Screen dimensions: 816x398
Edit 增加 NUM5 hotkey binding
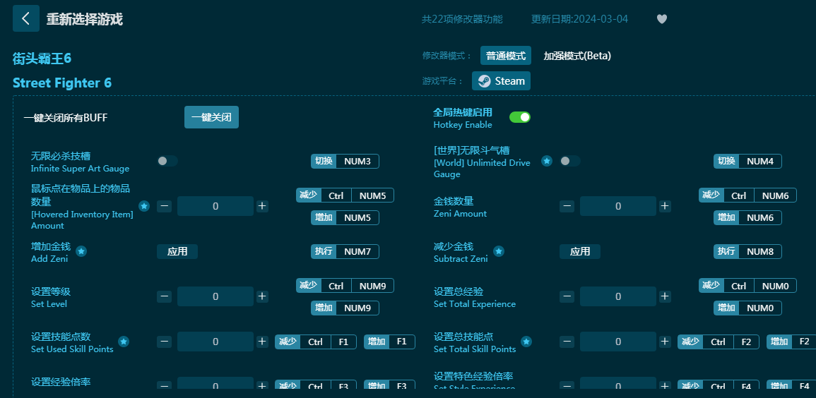pos(345,218)
